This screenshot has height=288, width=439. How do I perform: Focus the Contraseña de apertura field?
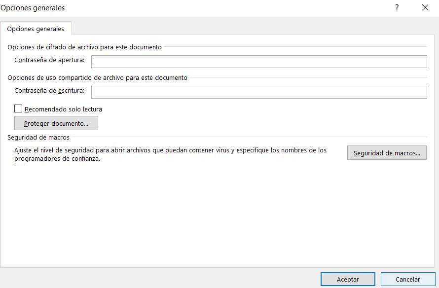click(259, 62)
